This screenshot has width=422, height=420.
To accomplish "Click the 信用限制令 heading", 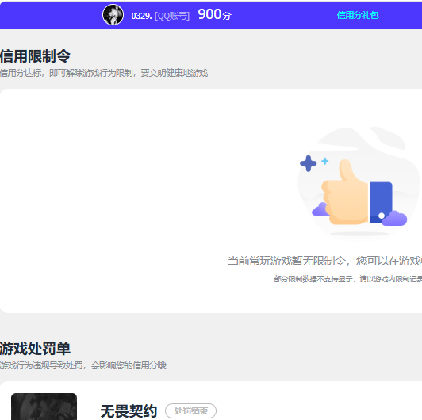I will [x=35, y=56].
